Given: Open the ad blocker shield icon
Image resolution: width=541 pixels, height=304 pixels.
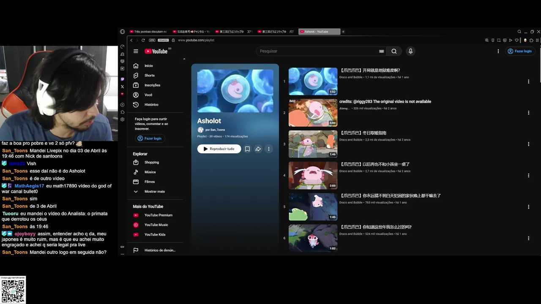Looking at the screenshot, I should pos(505,40).
